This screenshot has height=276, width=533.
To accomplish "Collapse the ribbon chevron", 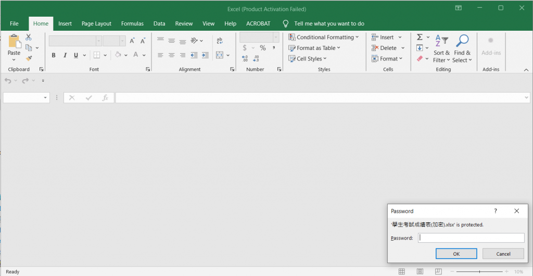I will pos(526,69).
